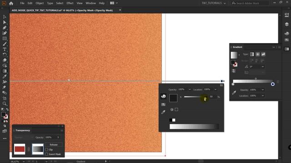This screenshot has height=163, width=291.
Task: Swap fill and stroke arrows in toolbar
Action: [x=7, y=110]
